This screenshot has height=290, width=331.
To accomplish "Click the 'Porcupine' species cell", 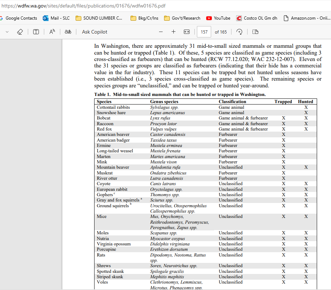I will [x=106, y=249].
